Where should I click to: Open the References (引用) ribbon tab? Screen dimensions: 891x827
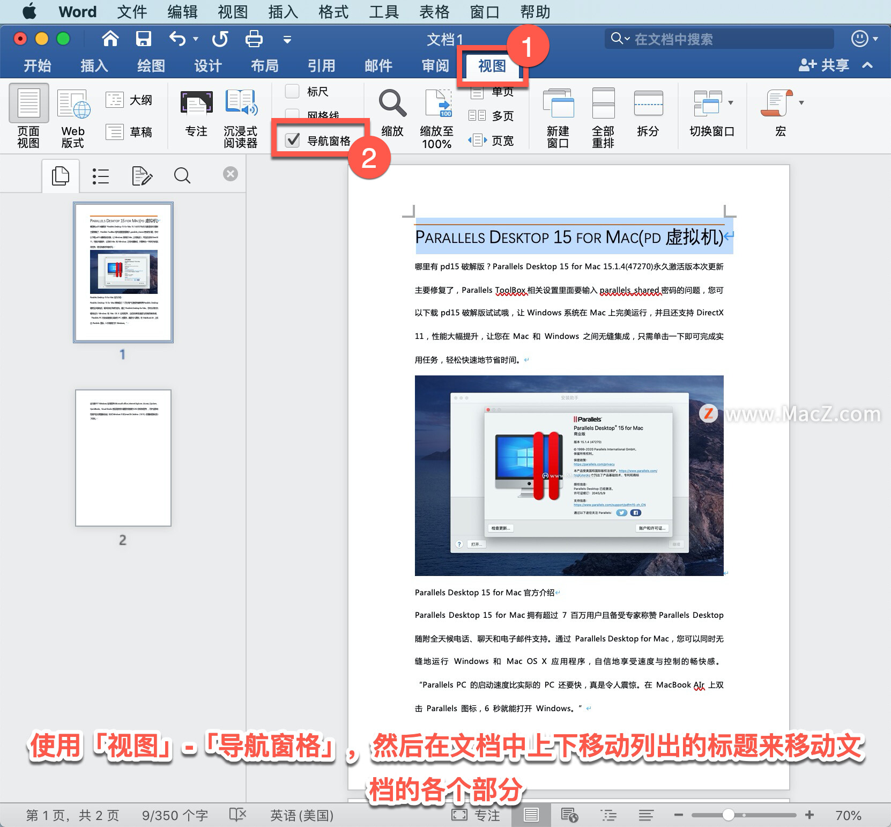tap(322, 65)
